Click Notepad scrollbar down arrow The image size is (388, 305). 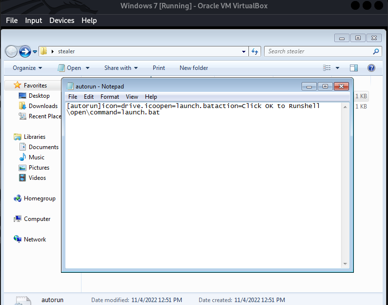(345, 264)
